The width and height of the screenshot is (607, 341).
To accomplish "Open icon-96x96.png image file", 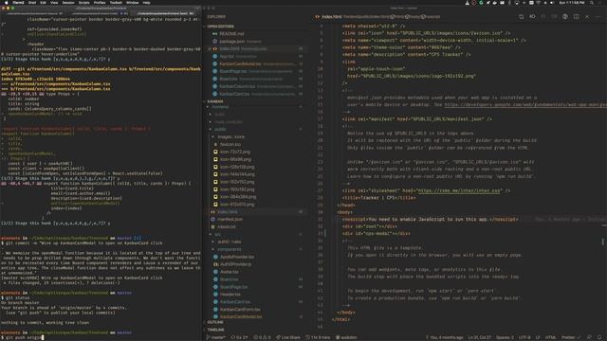I will pyautogui.click(x=235, y=159).
